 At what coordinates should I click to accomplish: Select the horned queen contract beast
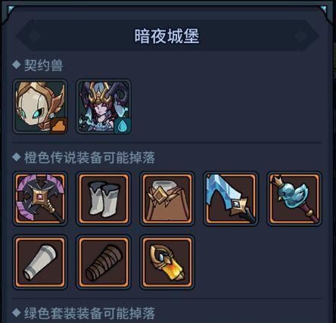tap(104, 107)
